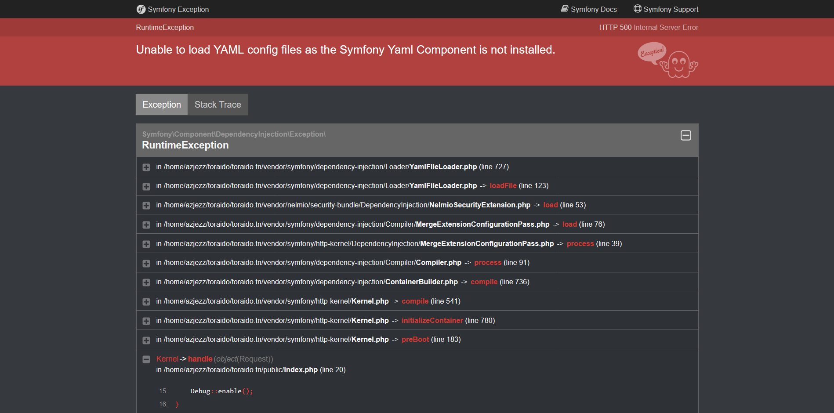Click the Symfony Exception header title
The width and height of the screenshot is (834, 413).
pos(178,9)
